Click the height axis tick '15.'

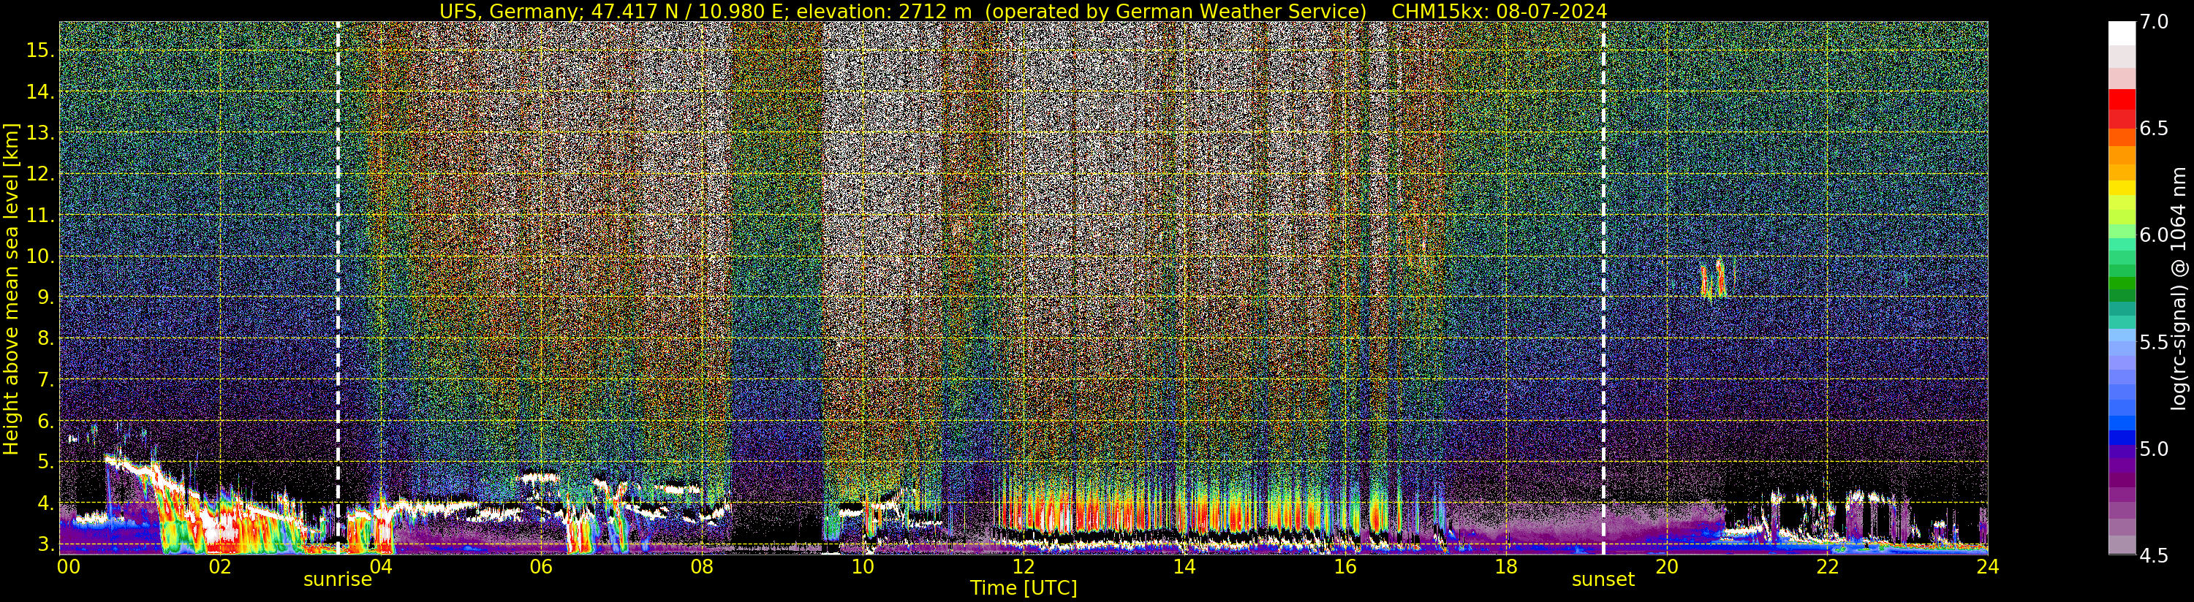(40, 50)
